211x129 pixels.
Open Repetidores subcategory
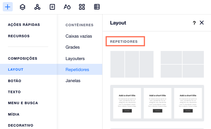click(80, 69)
